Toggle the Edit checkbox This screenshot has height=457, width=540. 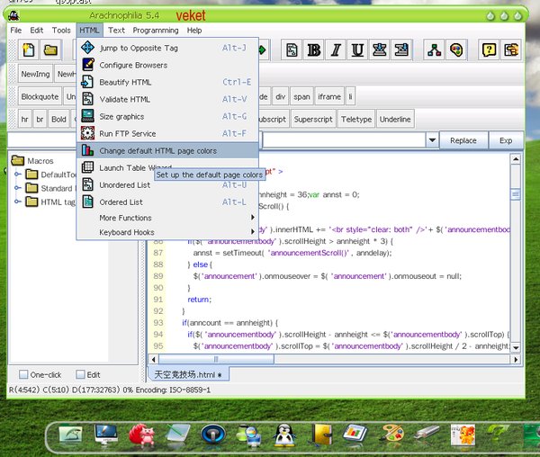click(80, 374)
